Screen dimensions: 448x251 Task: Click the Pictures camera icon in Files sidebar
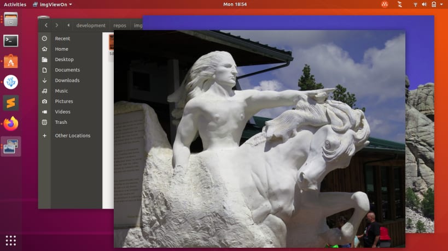[44, 101]
